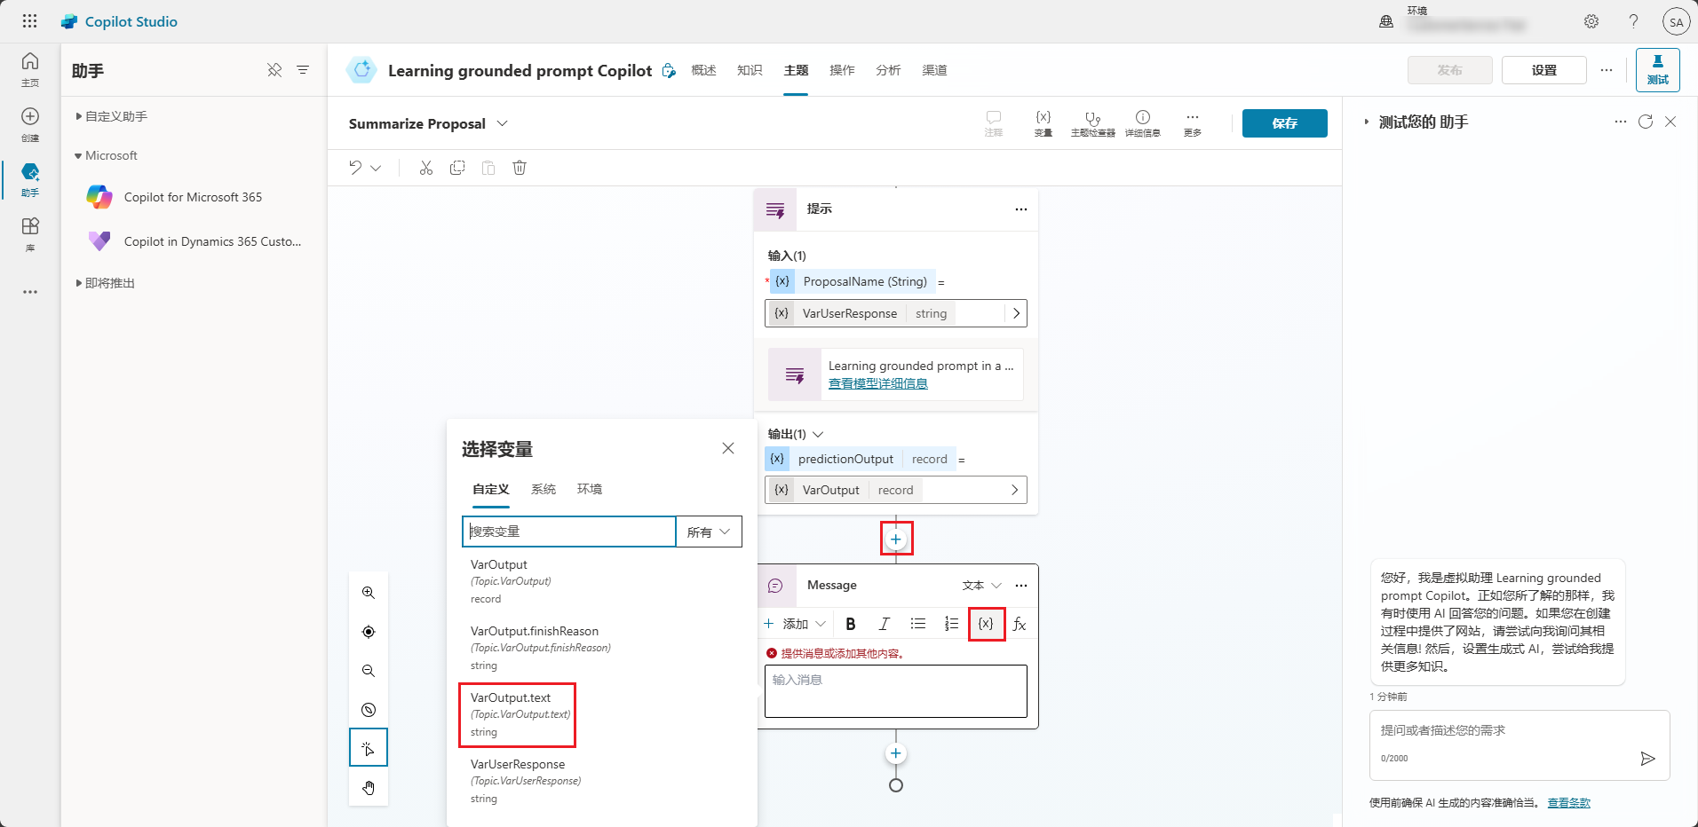The image size is (1698, 827).
Task: Open the VarUserResponse input variable selector
Action: point(896,313)
